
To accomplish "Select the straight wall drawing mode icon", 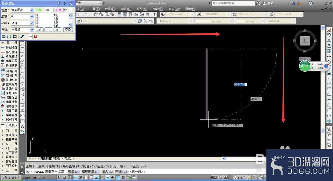I will (x=4, y=37).
